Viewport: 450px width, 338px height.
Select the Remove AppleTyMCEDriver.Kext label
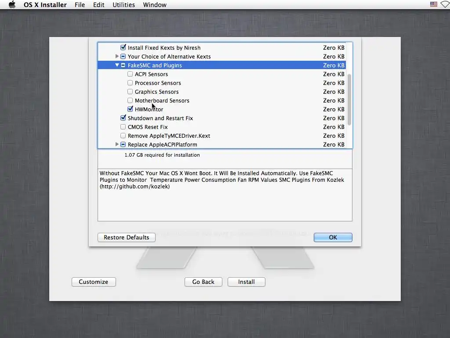pyautogui.click(x=169, y=136)
